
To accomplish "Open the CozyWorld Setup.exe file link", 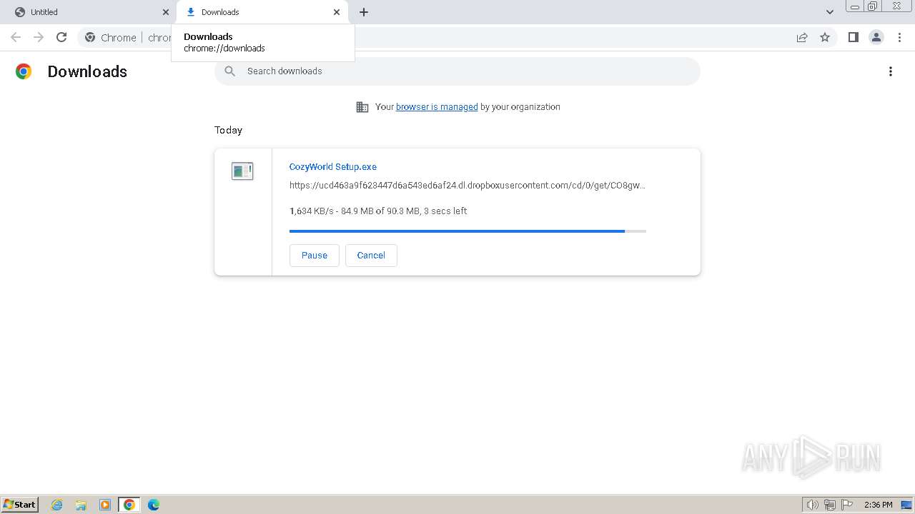I will point(333,167).
